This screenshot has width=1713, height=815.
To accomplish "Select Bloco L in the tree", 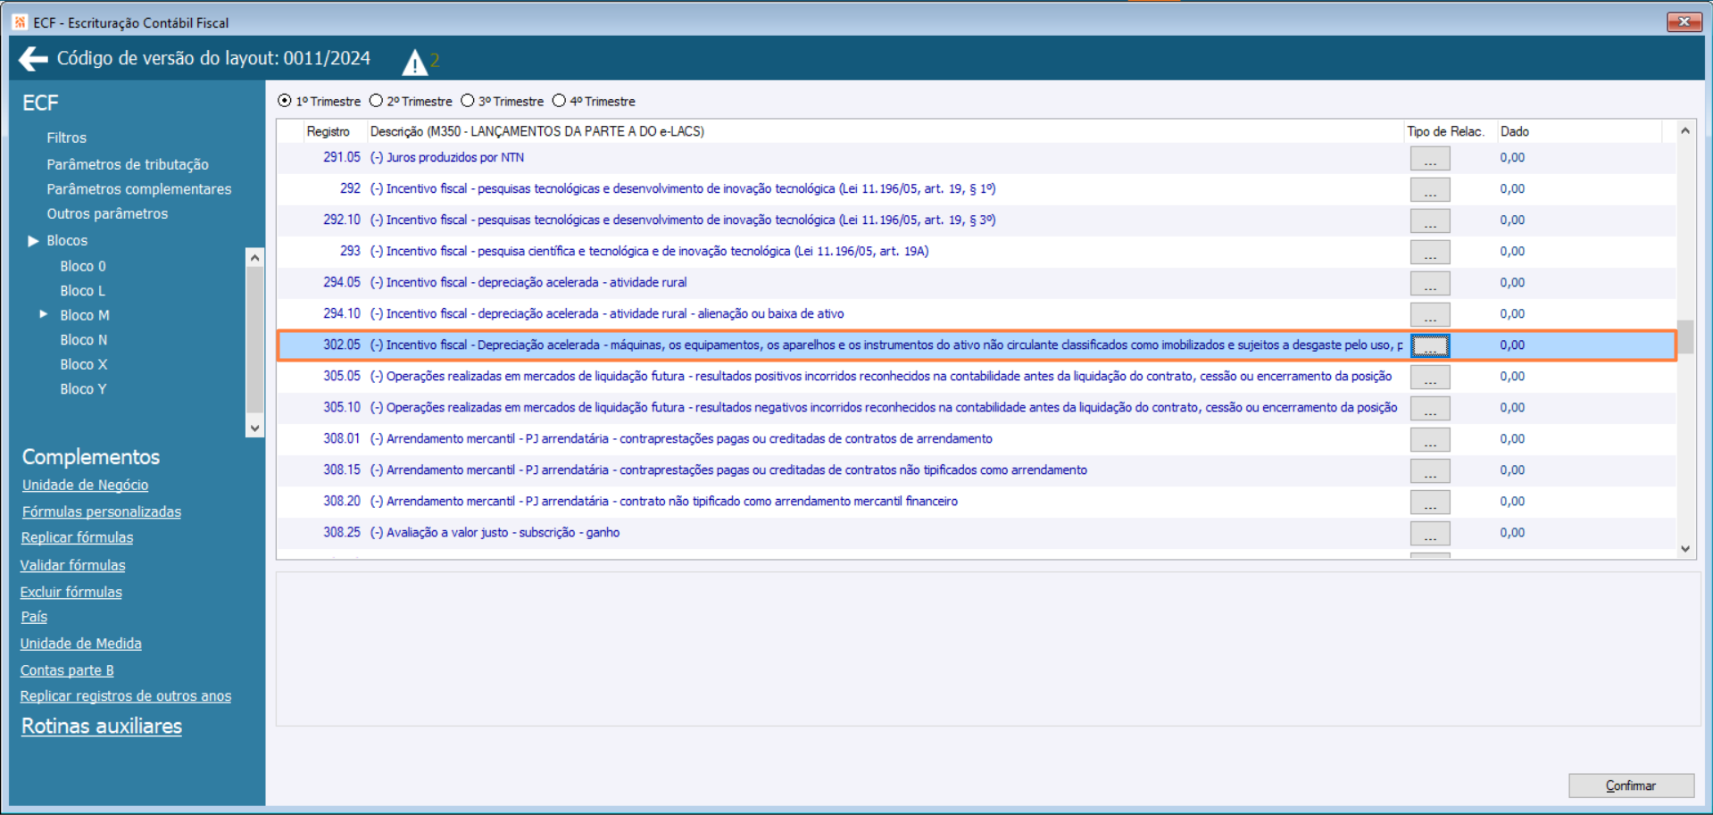I will click(83, 291).
